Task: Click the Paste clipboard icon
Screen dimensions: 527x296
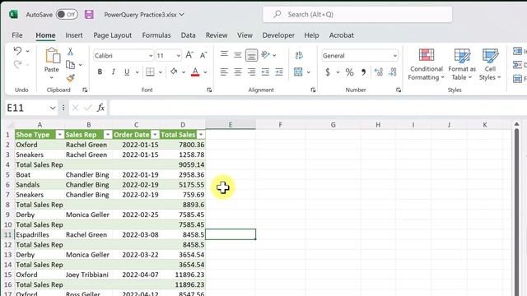Action: click(x=53, y=56)
